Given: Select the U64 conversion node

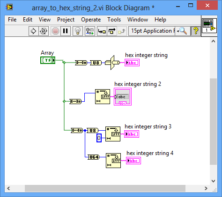Looking at the screenshot, I should tap(94, 157).
